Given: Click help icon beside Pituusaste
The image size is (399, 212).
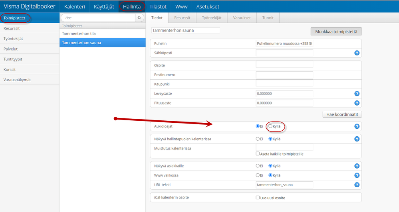Looking at the screenshot, I should tap(357, 103).
